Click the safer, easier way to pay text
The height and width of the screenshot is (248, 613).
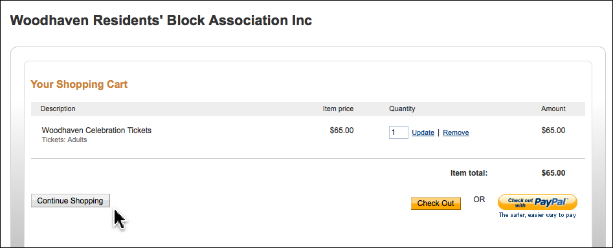tap(537, 215)
